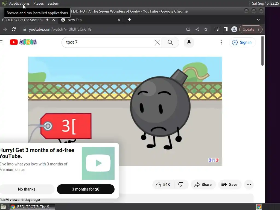Mute the tab audio speaker icon
The height and width of the screenshot is (210, 280).
click(x=48, y=20)
